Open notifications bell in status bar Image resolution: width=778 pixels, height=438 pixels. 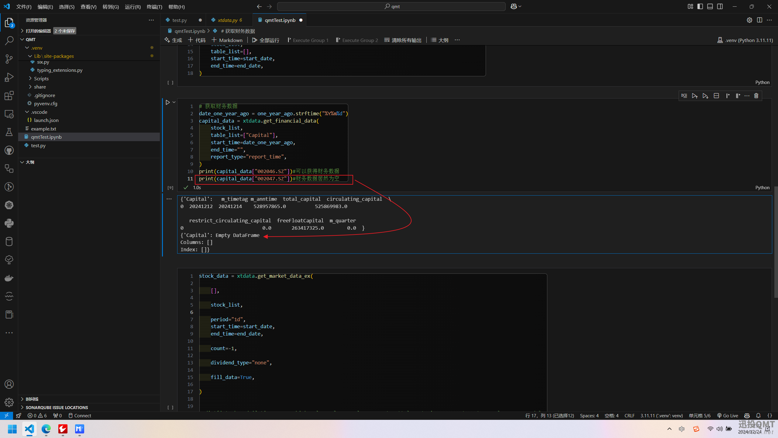pos(758,415)
